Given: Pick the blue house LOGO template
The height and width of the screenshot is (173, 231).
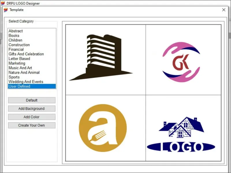Looking at the screenshot, I should (183, 128).
